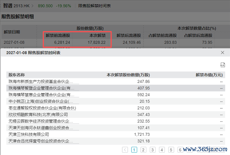The width and height of the screenshot is (230, 155).
Task: Select pagination page 1
Action: coord(134,150)
